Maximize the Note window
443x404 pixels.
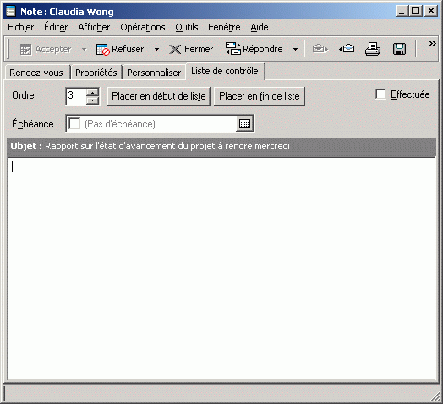(415, 11)
